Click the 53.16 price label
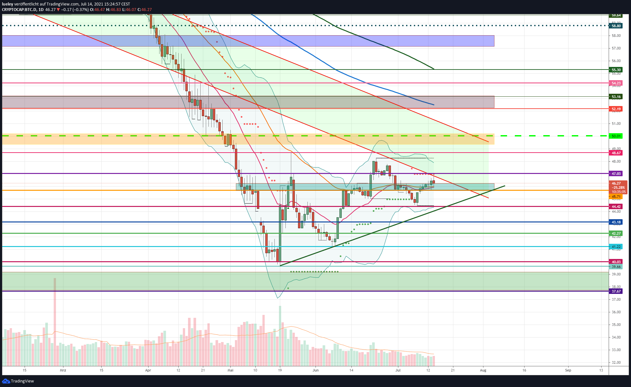This screenshot has height=387, width=631. [x=616, y=97]
